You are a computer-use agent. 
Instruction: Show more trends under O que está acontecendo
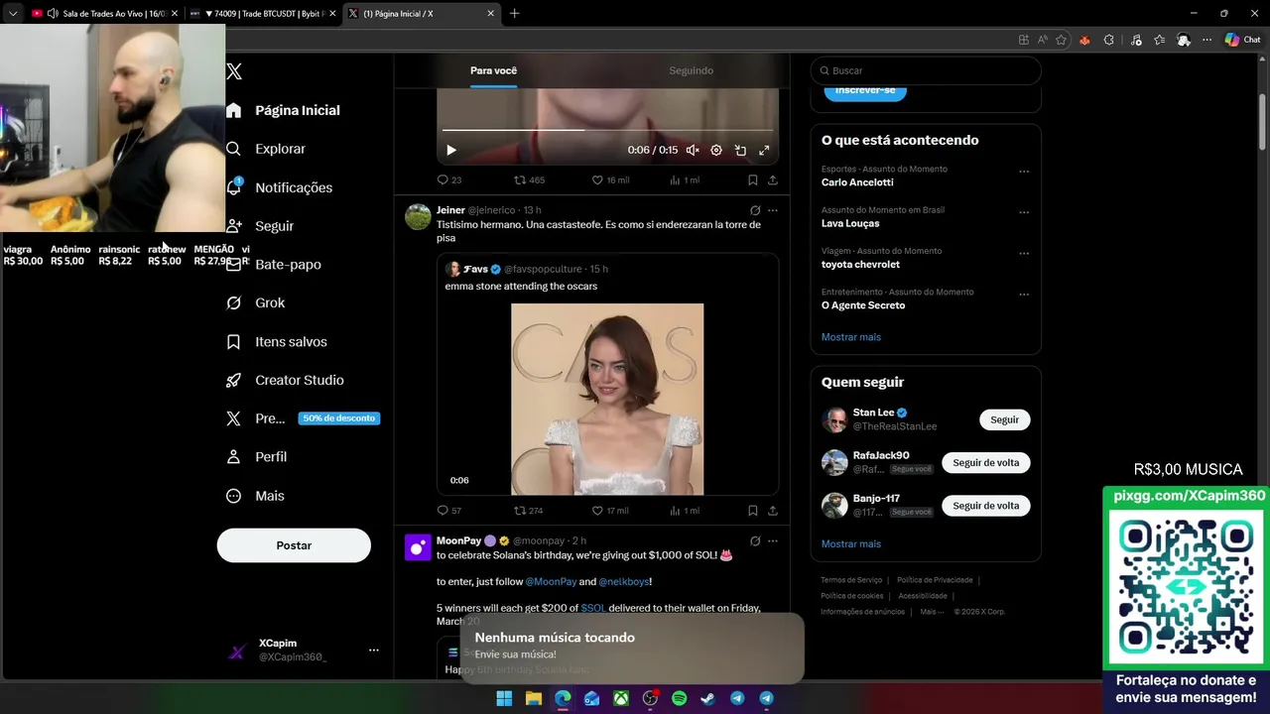851,337
